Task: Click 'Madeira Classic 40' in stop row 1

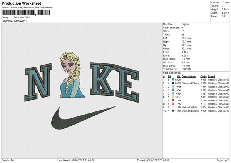Action: pyautogui.click(x=218, y=80)
